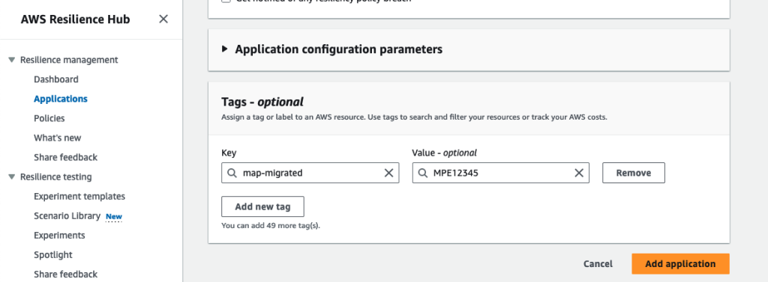Open What's new in sidebar
This screenshot has height=282, width=768.
point(57,138)
